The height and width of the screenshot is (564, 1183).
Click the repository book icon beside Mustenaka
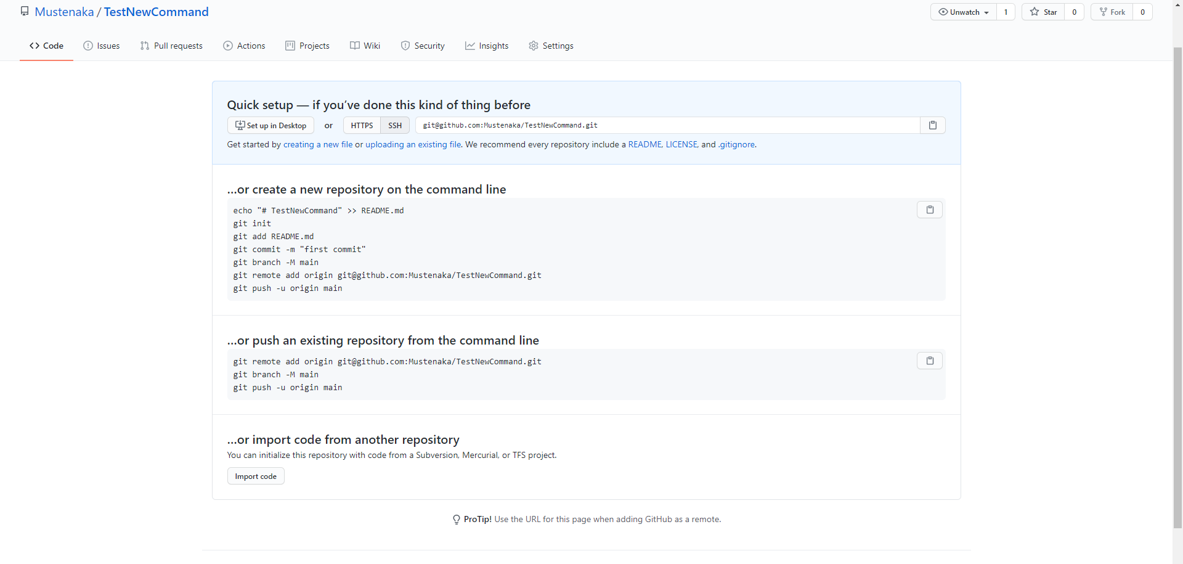pyautogui.click(x=25, y=12)
